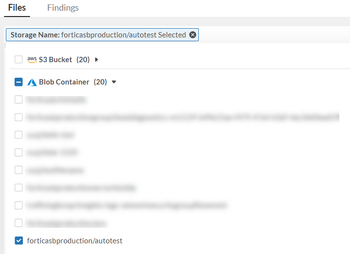
Task: Switch to the Findings tab
Action: 63,8
